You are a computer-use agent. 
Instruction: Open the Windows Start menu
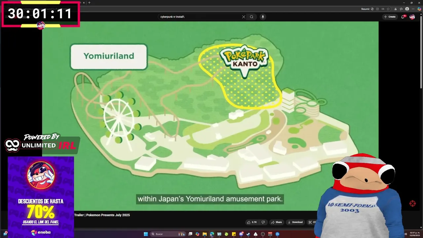point(146,234)
